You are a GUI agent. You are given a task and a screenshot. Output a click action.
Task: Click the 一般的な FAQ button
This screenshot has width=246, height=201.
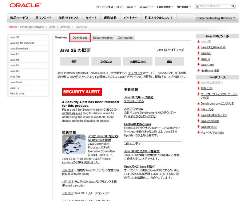pos(138,61)
